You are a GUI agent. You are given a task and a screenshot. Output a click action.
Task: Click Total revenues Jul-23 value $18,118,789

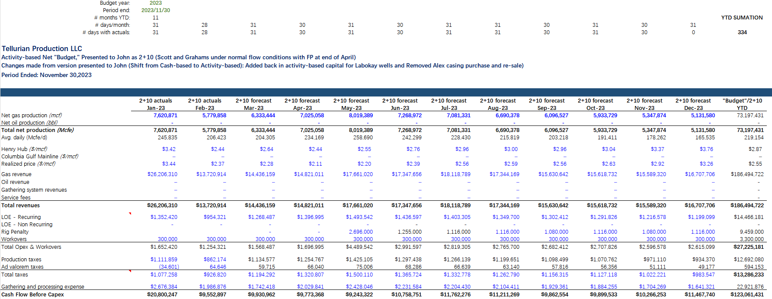(x=455, y=206)
